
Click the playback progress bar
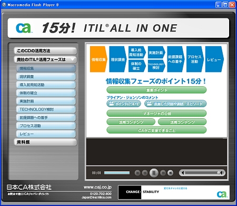coord(117,173)
